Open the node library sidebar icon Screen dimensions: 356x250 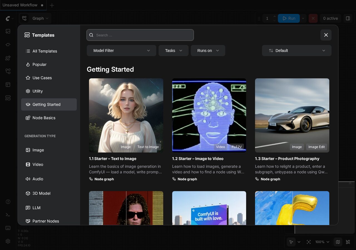pyautogui.click(x=8, y=45)
